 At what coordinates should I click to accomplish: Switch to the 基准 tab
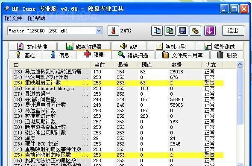(x=25, y=55)
